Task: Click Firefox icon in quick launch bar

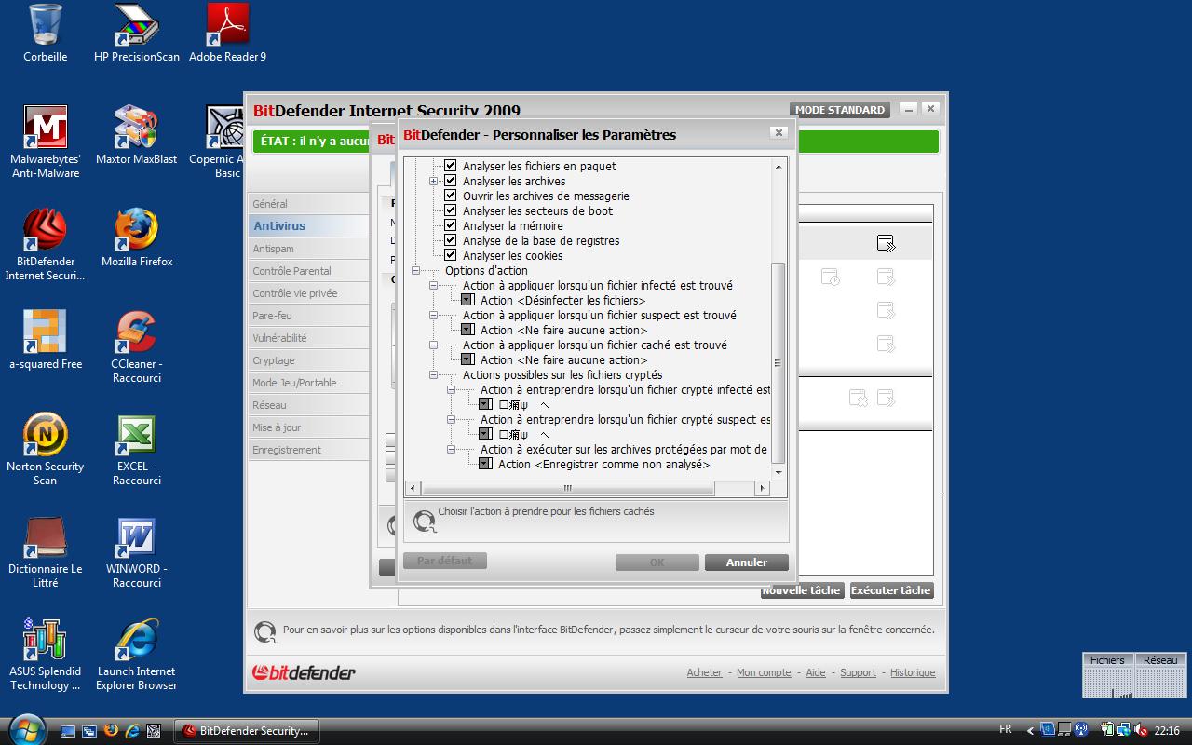Action: [111, 730]
